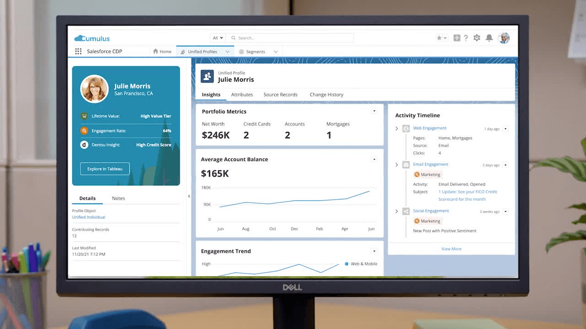Viewport: 586px width, 329px height.
Task: Click the search input field
Action: tap(291, 38)
